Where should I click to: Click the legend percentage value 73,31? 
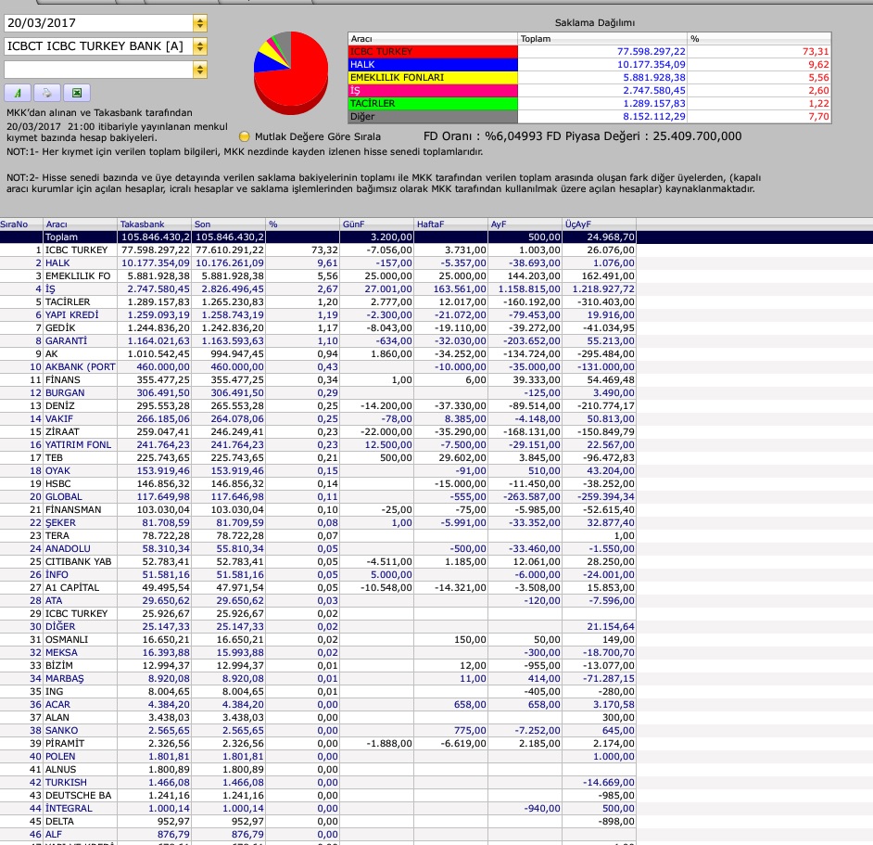click(816, 51)
